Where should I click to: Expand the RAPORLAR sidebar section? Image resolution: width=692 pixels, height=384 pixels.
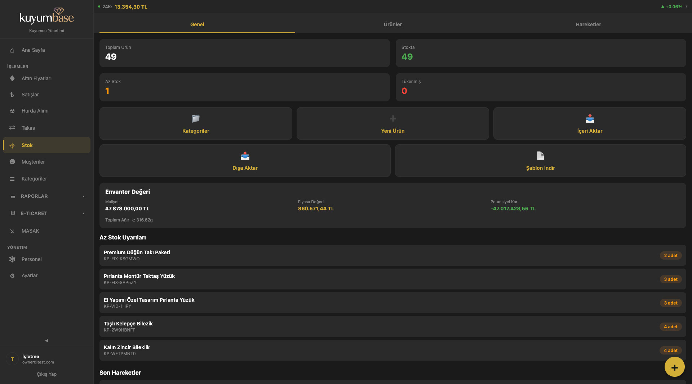(47, 196)
